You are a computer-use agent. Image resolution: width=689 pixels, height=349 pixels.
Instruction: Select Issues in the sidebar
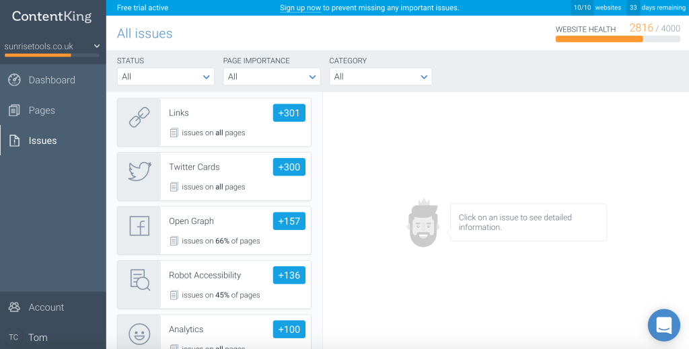pos(42,141)
